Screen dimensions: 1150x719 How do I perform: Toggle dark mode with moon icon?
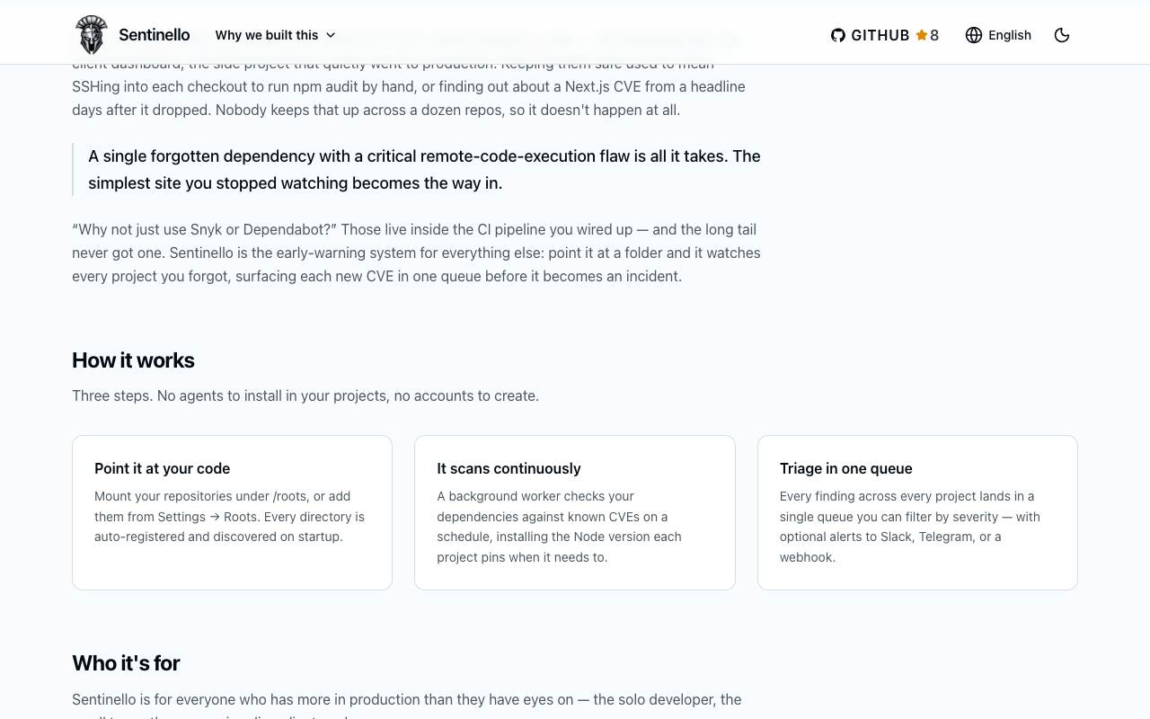[1062, 35]
